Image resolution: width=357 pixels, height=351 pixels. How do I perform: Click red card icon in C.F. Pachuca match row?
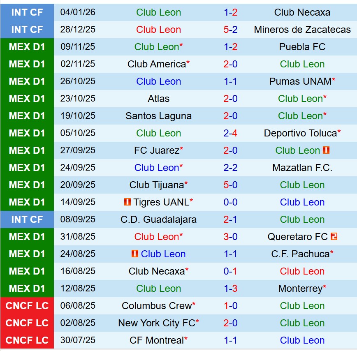click(x=135, y=254)
